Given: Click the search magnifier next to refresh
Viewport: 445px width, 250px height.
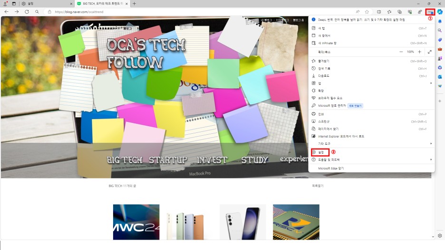Looking at the screenshot, I should [x=37, y=12].
